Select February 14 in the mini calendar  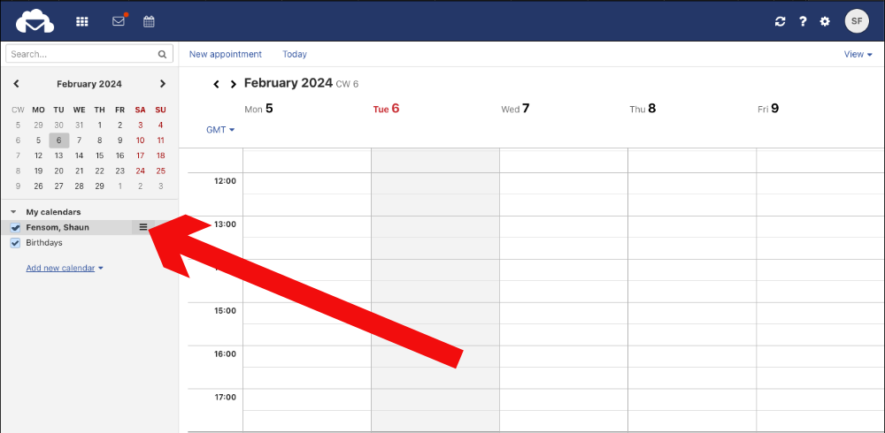point(79,156)
